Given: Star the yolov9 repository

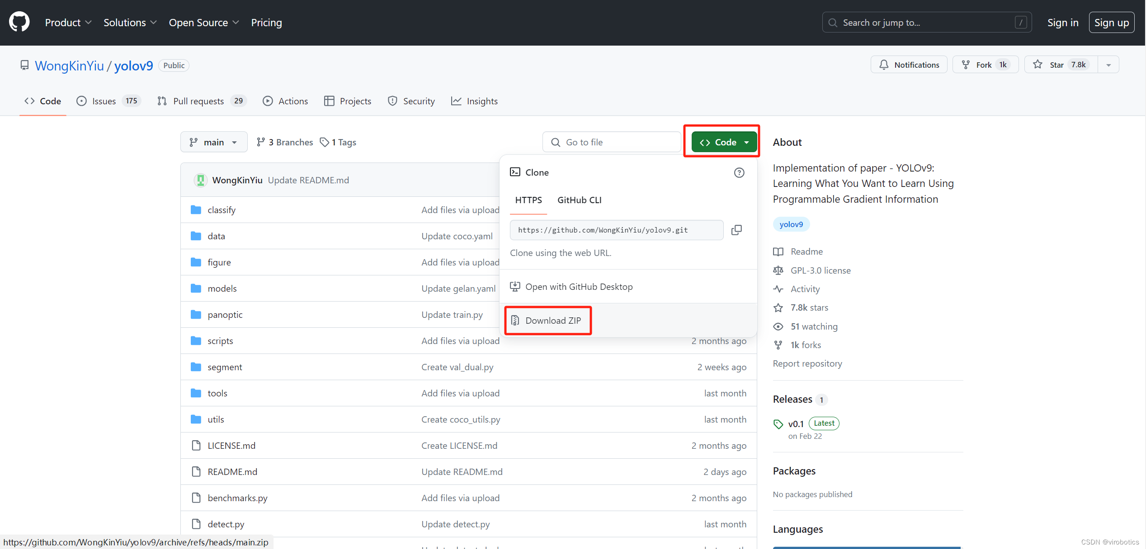Looking at the screenshot, I should tap(1061, 65).
